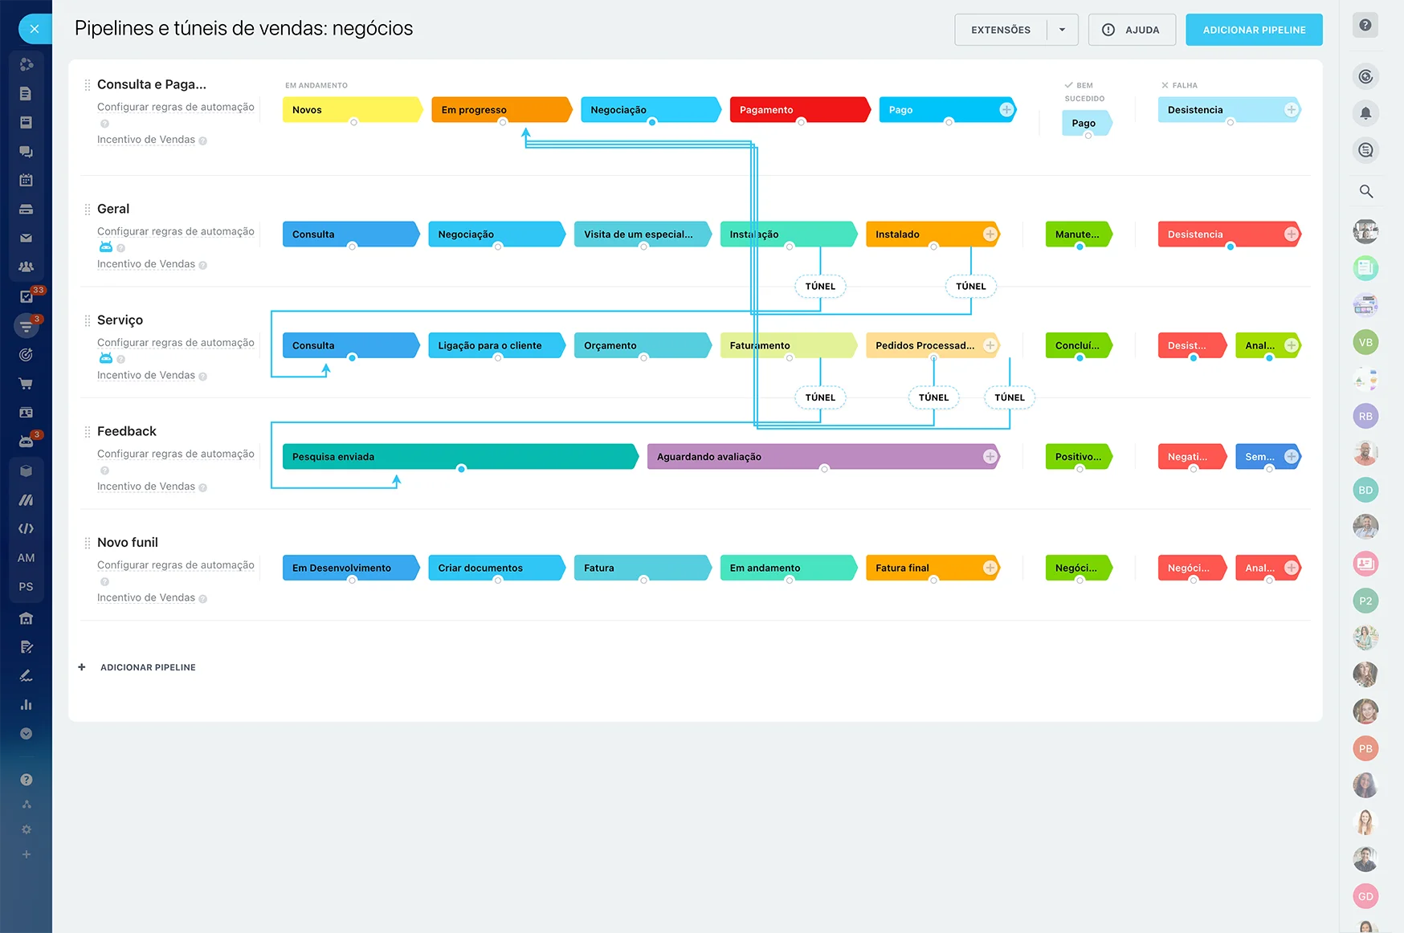Select the red Pagamento stage
Image resolution: width=1404 pixels, height=933 pixels.
click(x=799, y=110)
